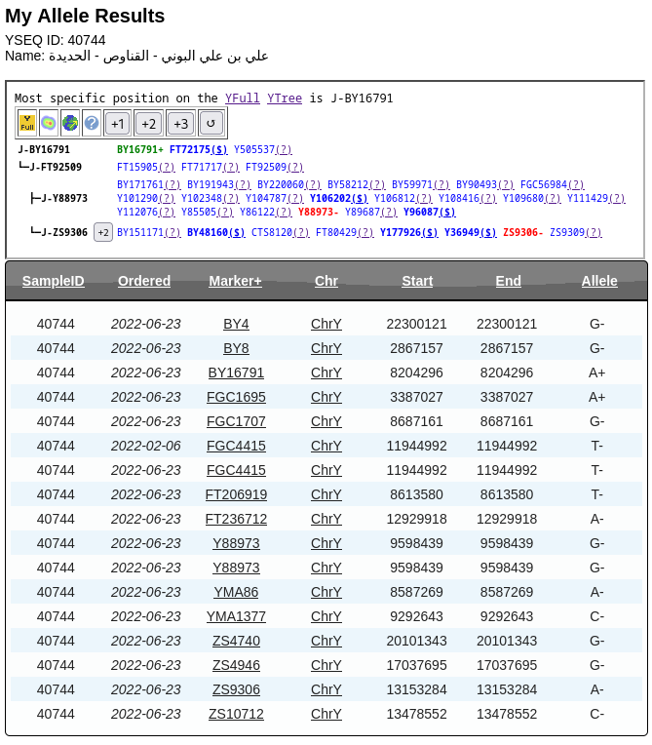Image resolution: width=652 pixels, height=745 pixels.
Task: Click start value 22300121 in BY4 row
Action: click(x=416, y=324)
